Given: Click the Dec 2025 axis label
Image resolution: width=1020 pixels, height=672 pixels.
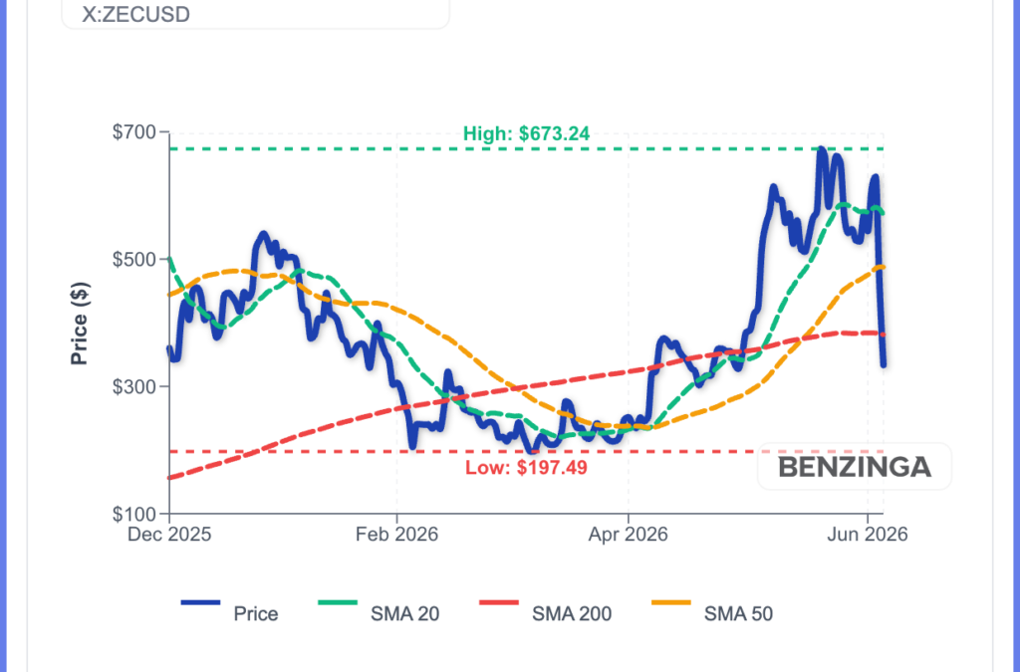Looking at the screenshot, I should click(169, 535).
